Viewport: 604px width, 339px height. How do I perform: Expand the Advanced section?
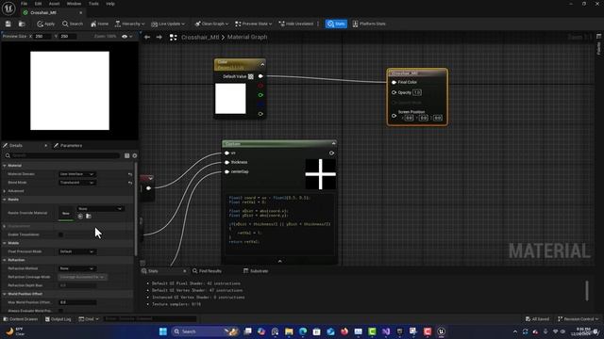(5, 191)
